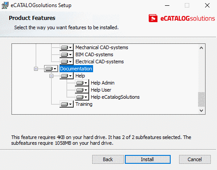The height and width of the screenshot is (170, 217).
Task: Open Documentation feature install-state dropdown
Action: tap(51, 69)
